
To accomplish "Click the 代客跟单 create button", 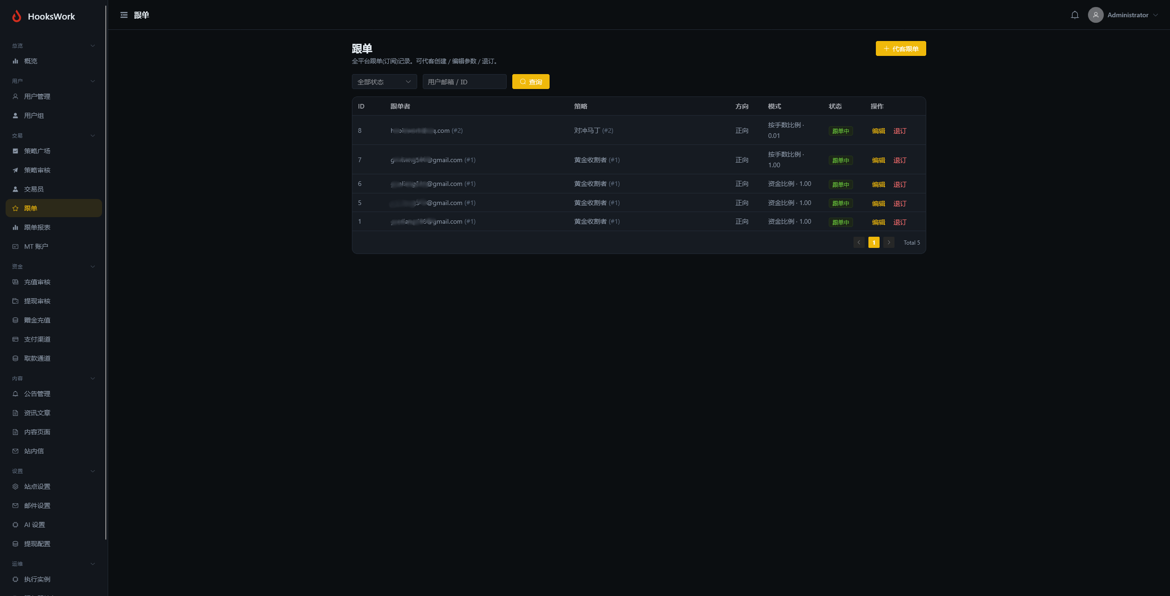I will tap(901, 48).
